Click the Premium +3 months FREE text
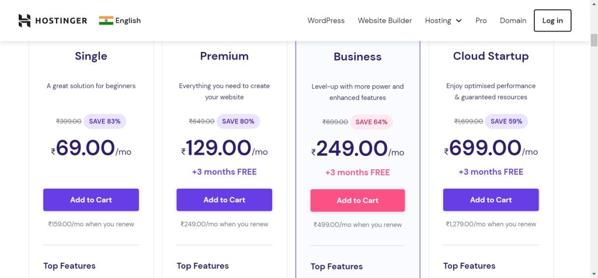This screenshot has width=598, height=278. [x=224, y=172]
